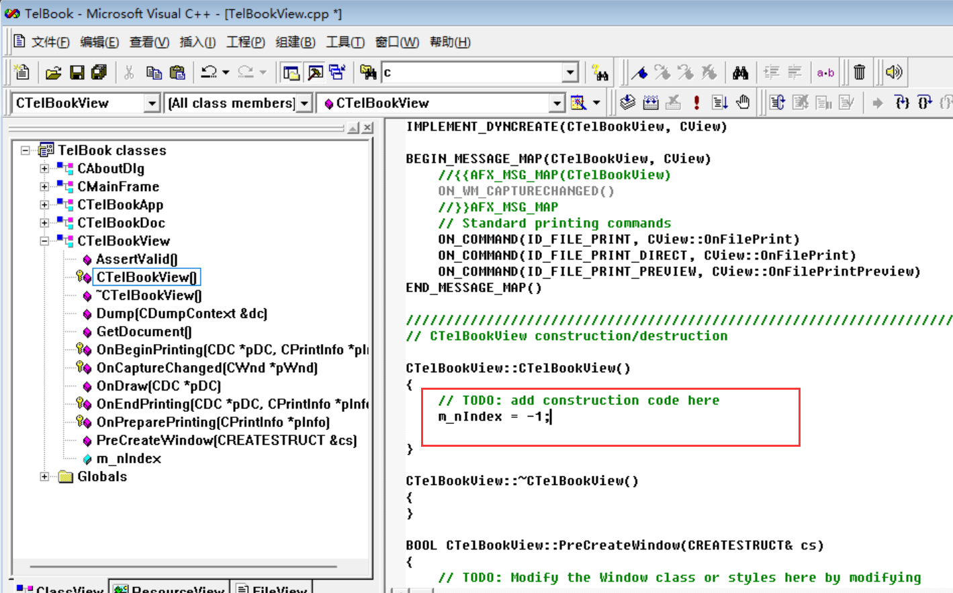Select the GetDocument() member
This screenshot has height=593, width=953.
144,331
